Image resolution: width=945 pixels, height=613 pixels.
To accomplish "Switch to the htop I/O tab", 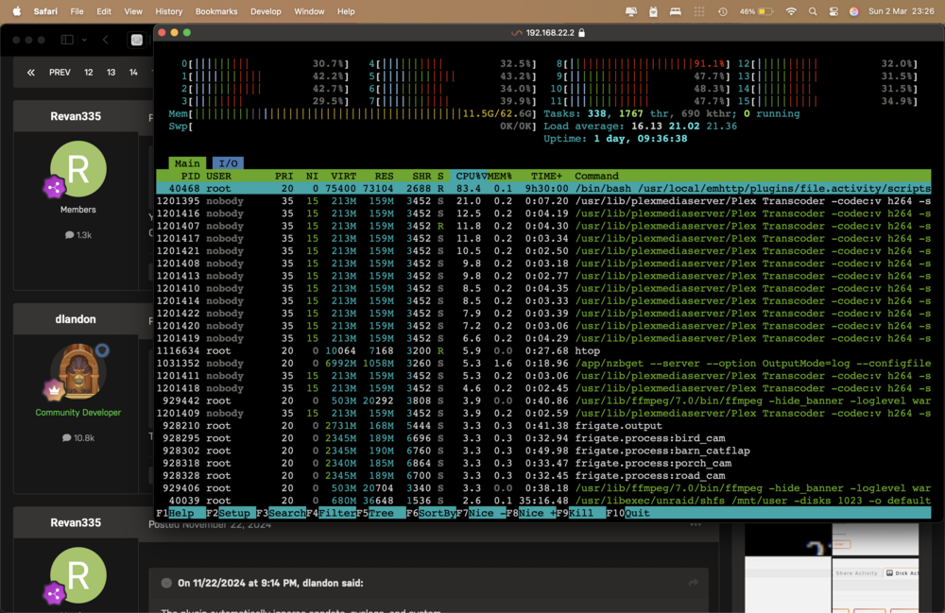I will tap(228, 163).
